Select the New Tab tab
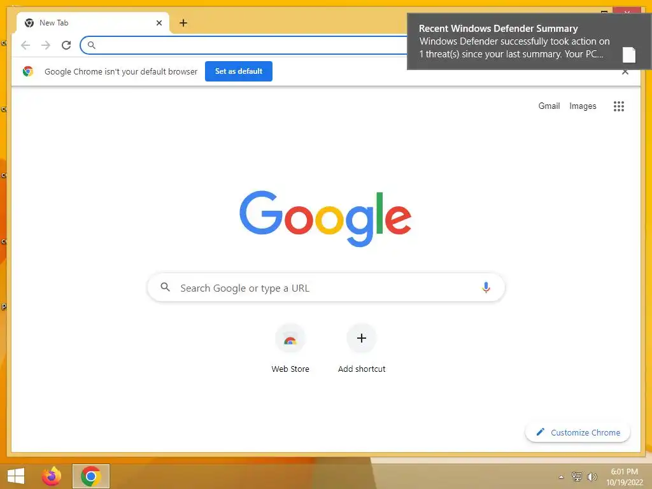652x489 pixels. (93, 23)
